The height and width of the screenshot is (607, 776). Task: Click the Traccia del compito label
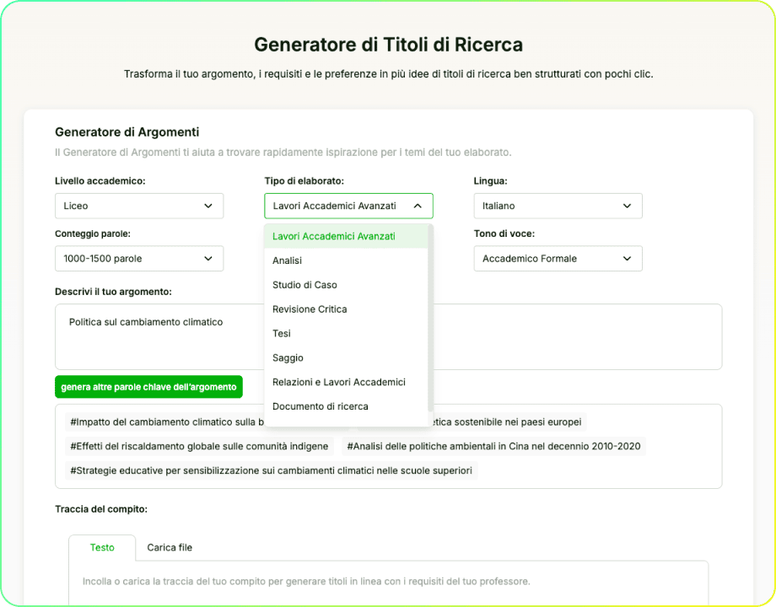click(101, 509)
